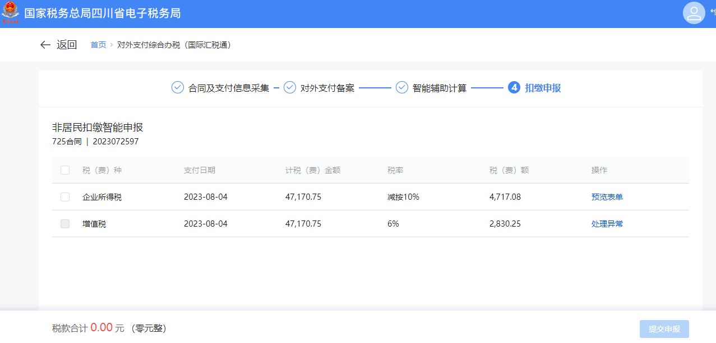Click the 提交申报 button
Viewport: 716px width, 343px height.
664,329
